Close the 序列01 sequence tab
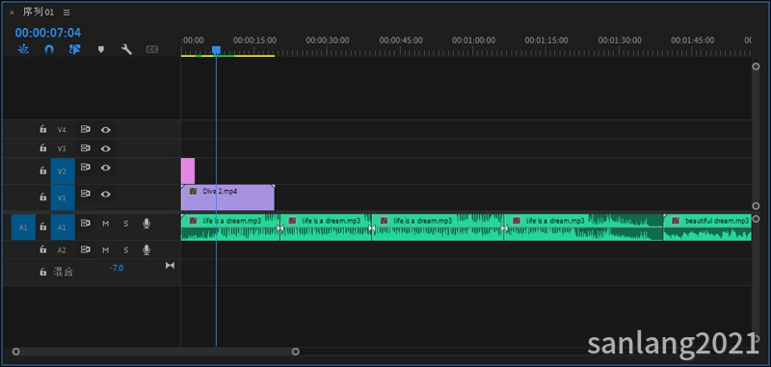 point(12,13)
